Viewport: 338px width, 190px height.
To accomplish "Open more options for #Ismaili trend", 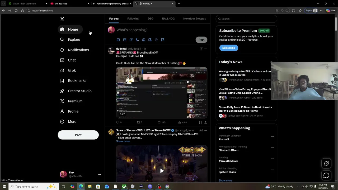I will [x=273, y=136].
